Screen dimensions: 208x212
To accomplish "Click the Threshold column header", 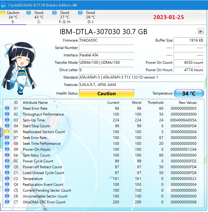I will tap(154, 103).
